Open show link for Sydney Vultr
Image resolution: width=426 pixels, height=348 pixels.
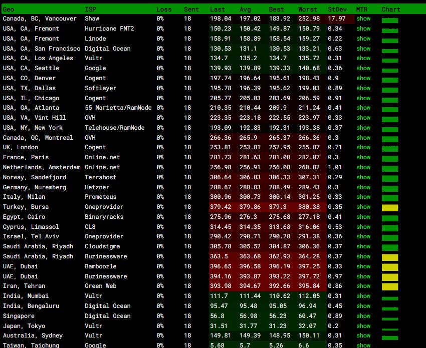coord(363,335)
